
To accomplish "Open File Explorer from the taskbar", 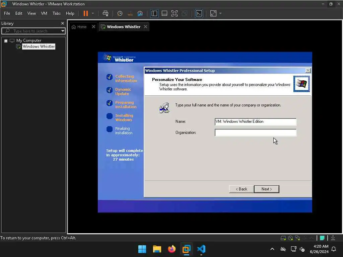I will (157, 249).
